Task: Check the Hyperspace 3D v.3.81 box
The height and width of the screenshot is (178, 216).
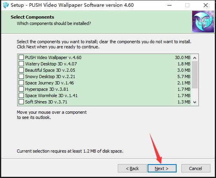Action: pyautogui.click(x=21, y=89)
